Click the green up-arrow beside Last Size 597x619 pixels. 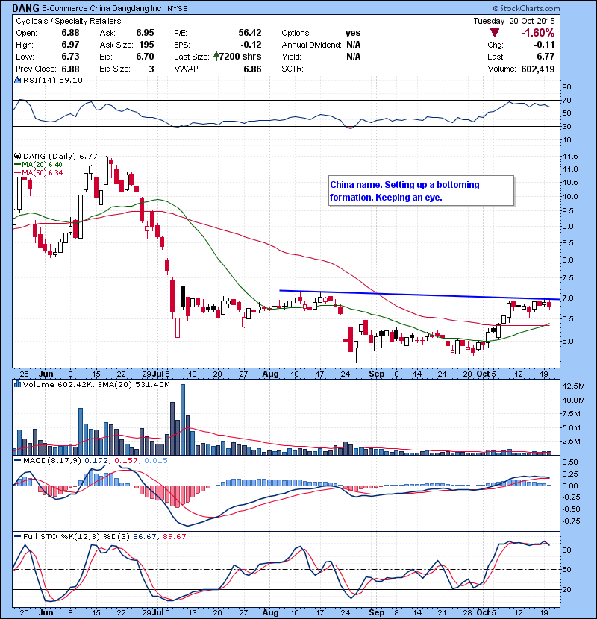(216, 57)
